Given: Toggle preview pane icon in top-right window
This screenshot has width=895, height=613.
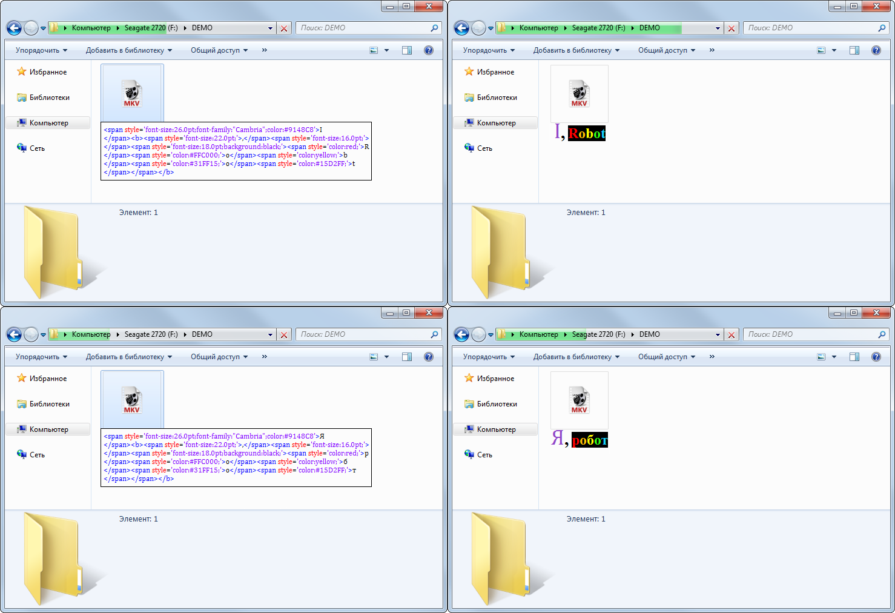Looking at the screenshot, I should click(x=854, y=50).
